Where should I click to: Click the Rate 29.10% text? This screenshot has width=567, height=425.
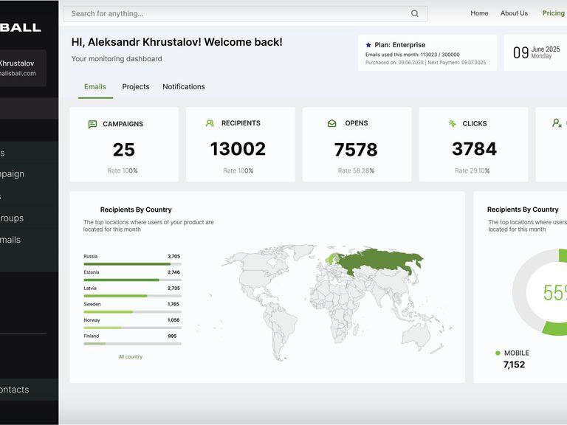(x=472, y=170)
